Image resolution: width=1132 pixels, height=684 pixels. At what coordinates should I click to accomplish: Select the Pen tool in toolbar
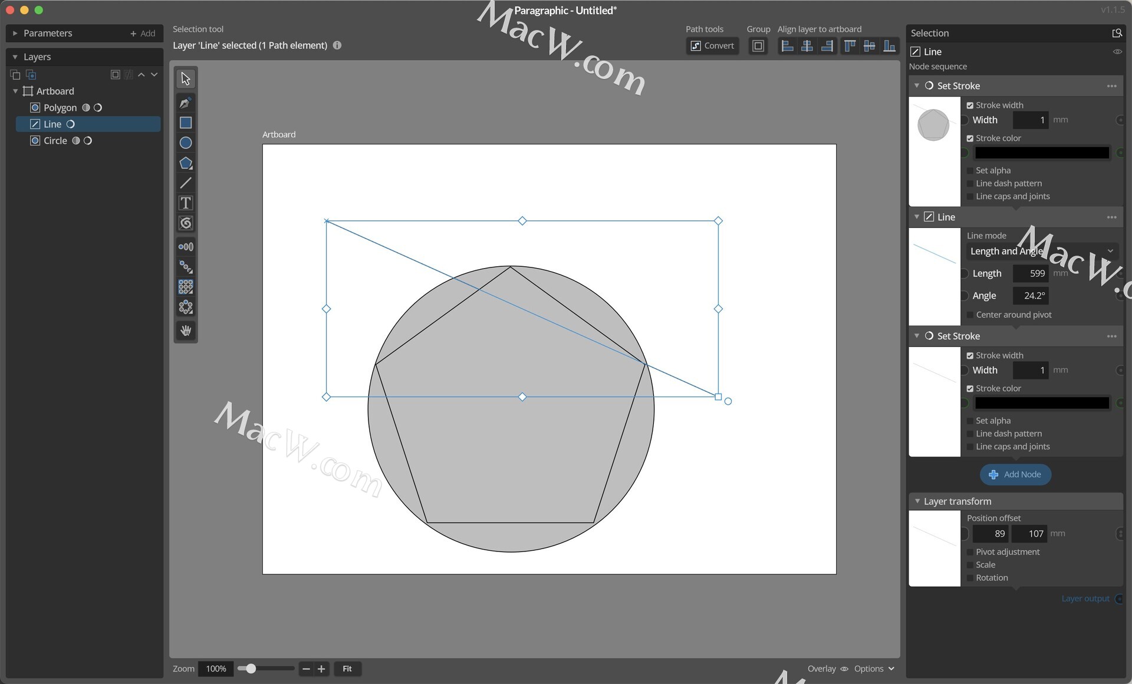(185, 103)
